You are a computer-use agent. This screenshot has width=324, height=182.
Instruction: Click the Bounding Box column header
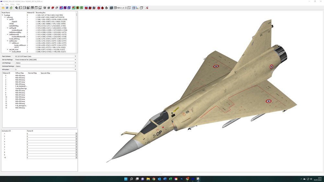pos(41,13)
